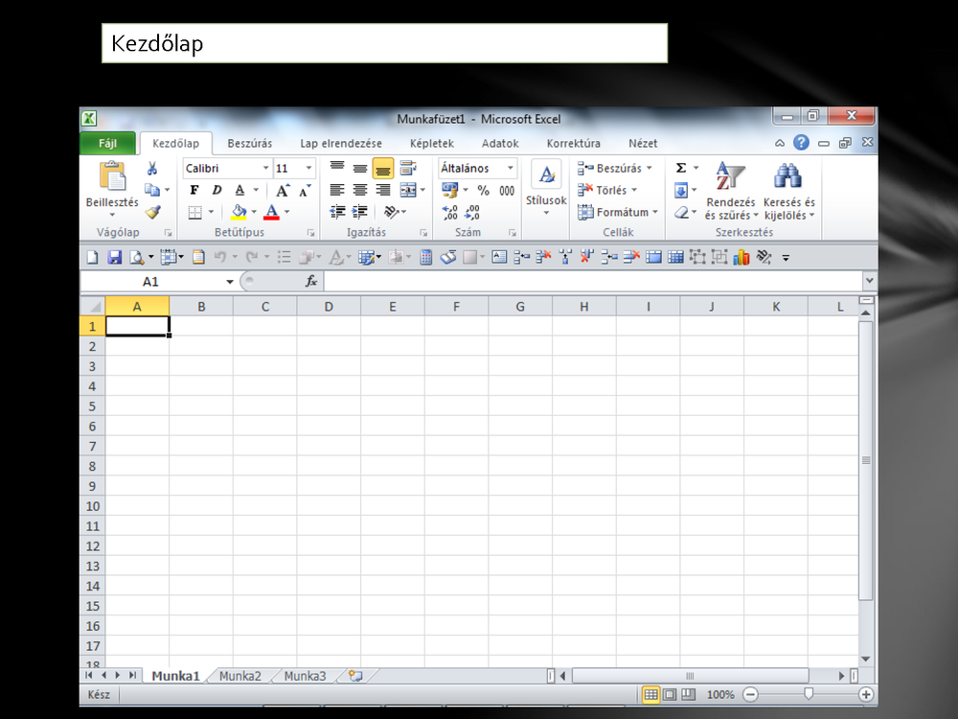958x719 pixels.
Task: Open the font color dropdown arrow
Action: click(287, 212)
